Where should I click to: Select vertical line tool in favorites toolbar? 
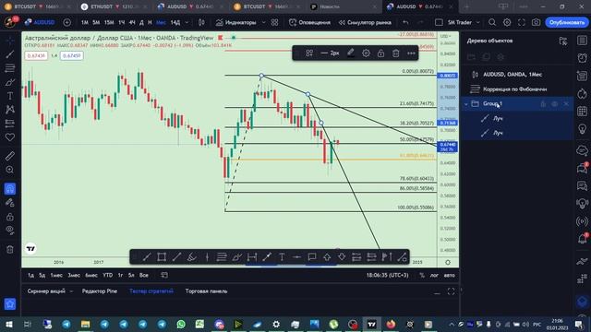[207, 257]
